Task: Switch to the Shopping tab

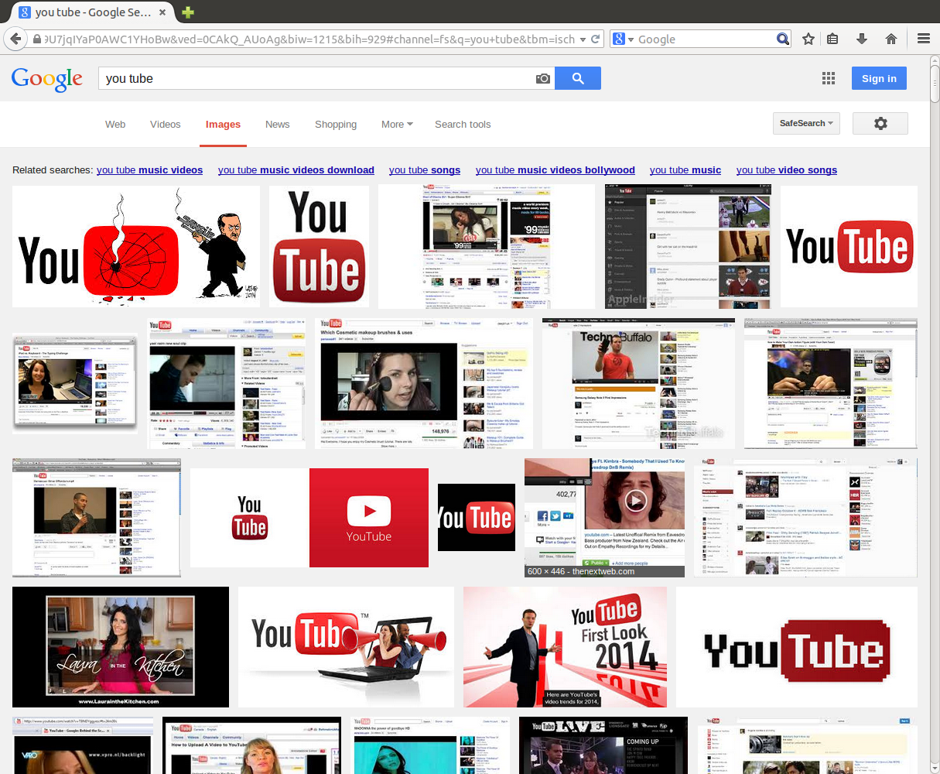Action: pos(336,125)
